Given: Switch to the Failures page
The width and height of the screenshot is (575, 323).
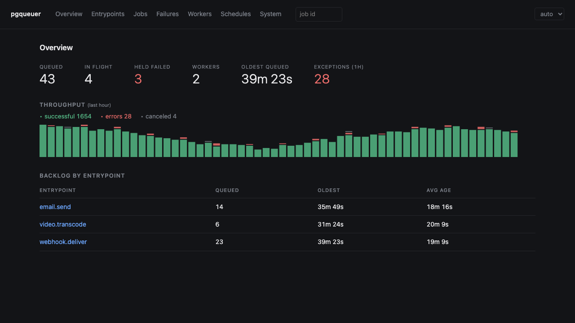Looking at the screenshot, I should (168, 14).
